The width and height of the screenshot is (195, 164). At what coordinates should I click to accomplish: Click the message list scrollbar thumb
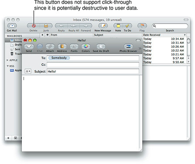tap(188, 41)
